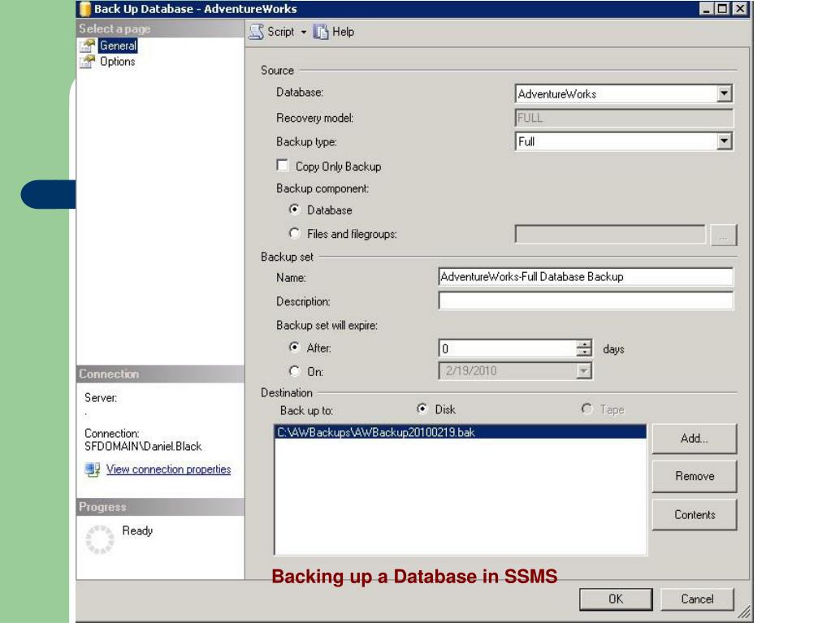This screenshot has width=831, height=623.
Task: Select the expire On radio button
Action: pyautogui.click(x=295, y=371)
